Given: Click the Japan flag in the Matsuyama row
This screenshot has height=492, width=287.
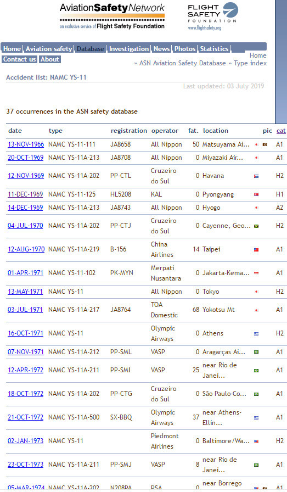Looking at the screenshot, I should point(256,144).
